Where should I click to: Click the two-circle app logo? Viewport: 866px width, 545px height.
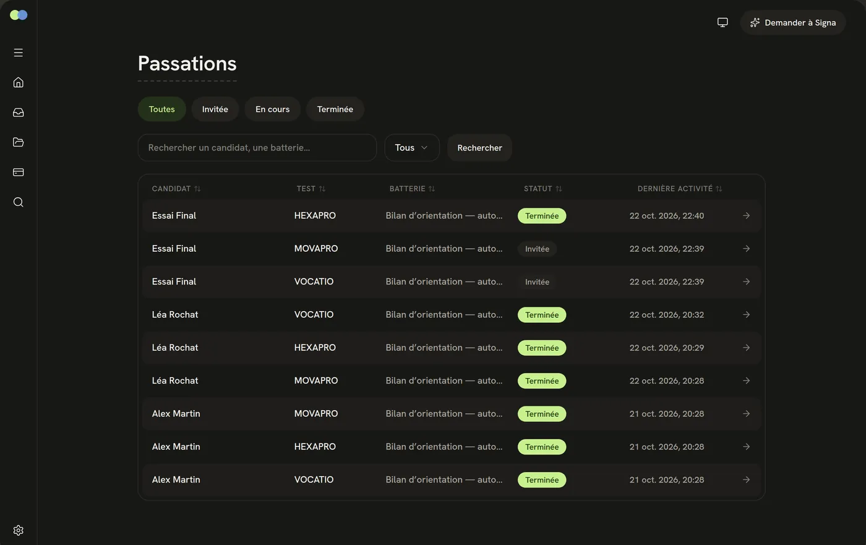pos(19,15)
